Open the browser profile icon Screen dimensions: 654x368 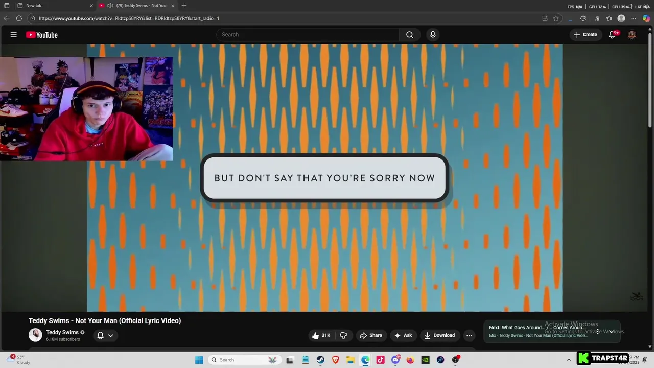point(621,18)
